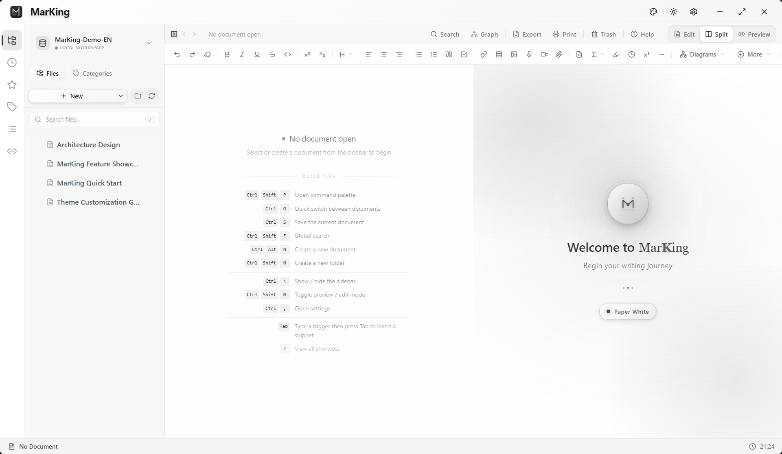Open Tags via the sidebar tag icon
Screen dimensions: 782x454
click(x=12, y=107)
